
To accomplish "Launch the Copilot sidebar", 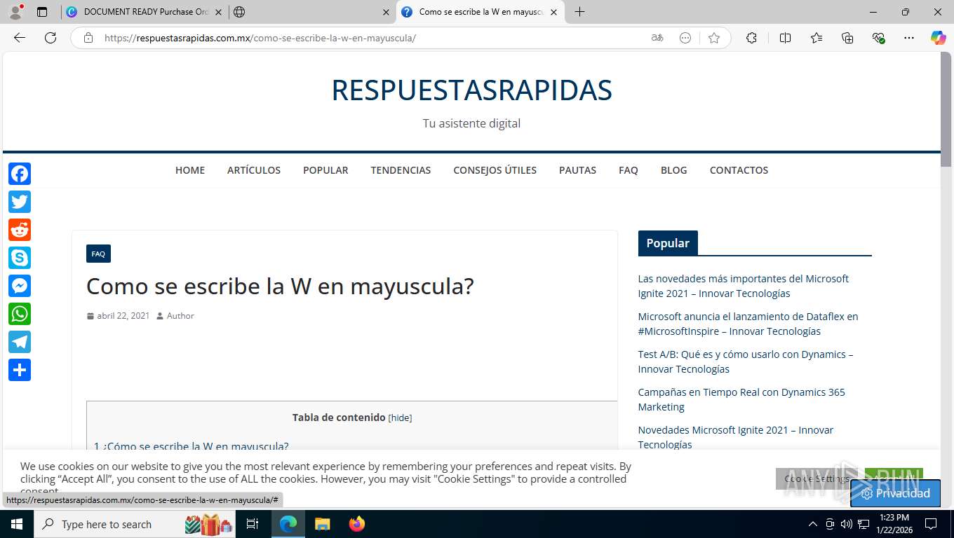I will click(939, 38).
